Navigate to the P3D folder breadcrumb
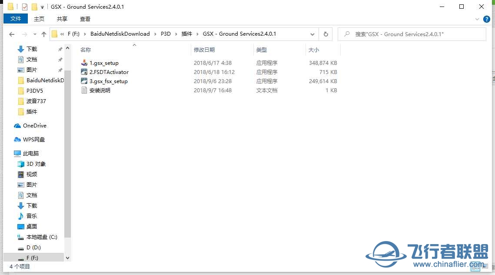The height and width of the screenshot is (275, 495). (166, 34)
